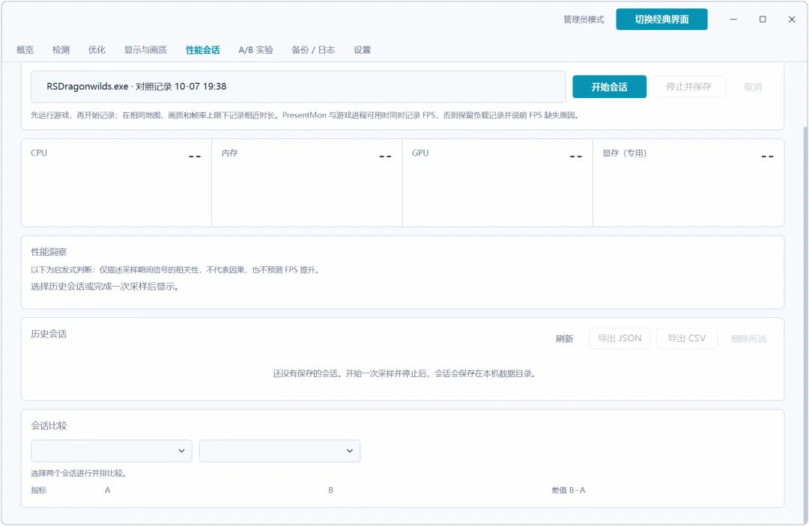
Task: Click the 历史会话 heading
Action: pos(49,334)
